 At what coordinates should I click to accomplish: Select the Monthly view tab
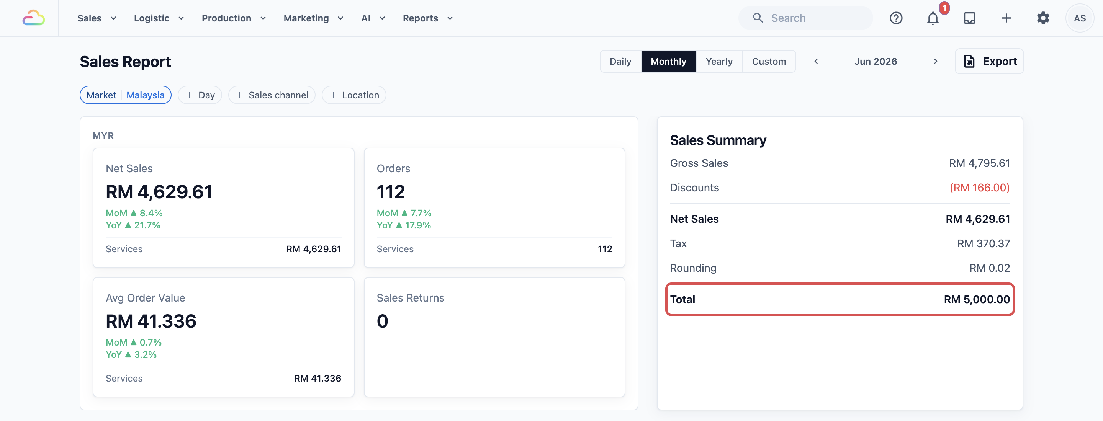pos(668,61)
